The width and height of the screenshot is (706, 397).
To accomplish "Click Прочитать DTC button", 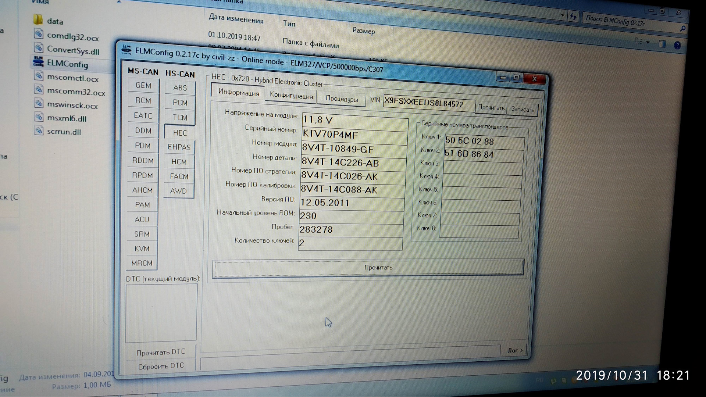I will [x=161, y=352].
